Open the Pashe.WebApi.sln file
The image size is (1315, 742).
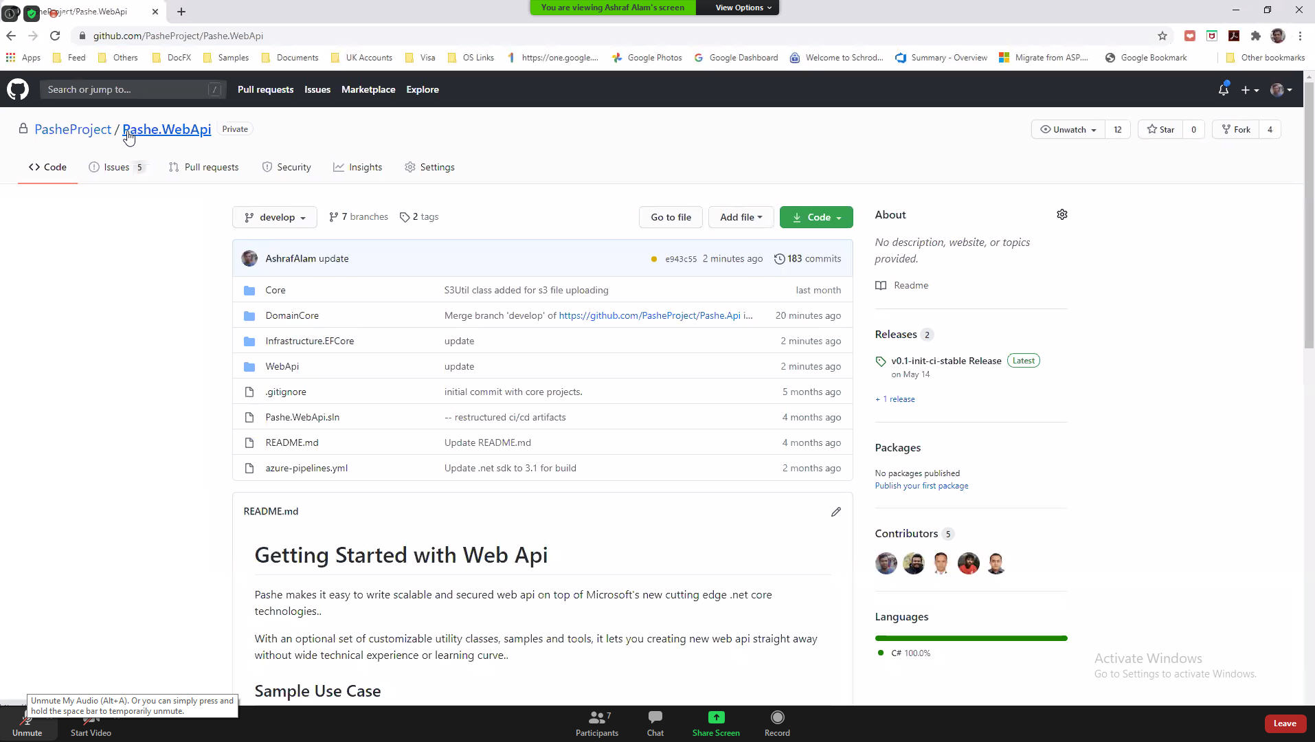(302, 418)
